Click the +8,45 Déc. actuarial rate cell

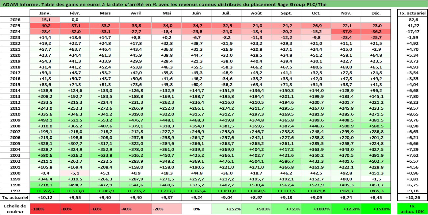coord(376,197)
